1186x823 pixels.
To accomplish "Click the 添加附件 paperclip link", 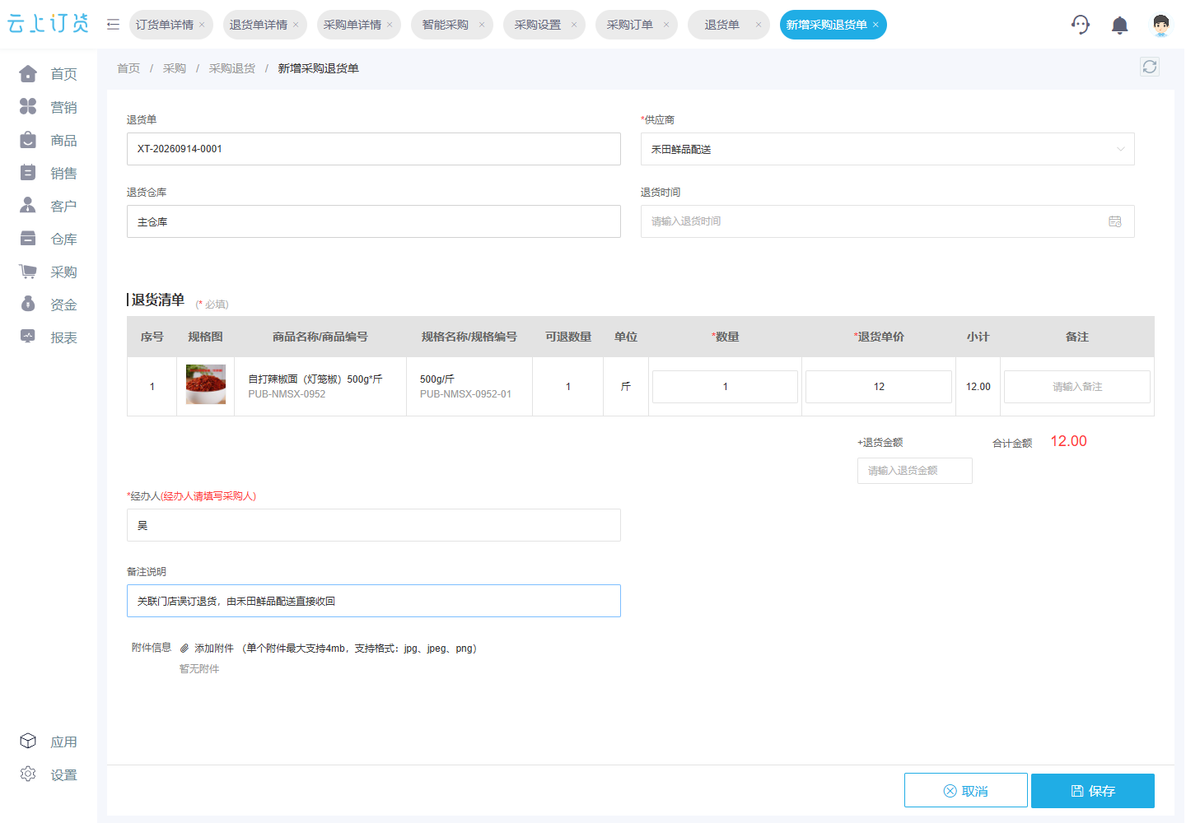I will click(x=207, y=649).
